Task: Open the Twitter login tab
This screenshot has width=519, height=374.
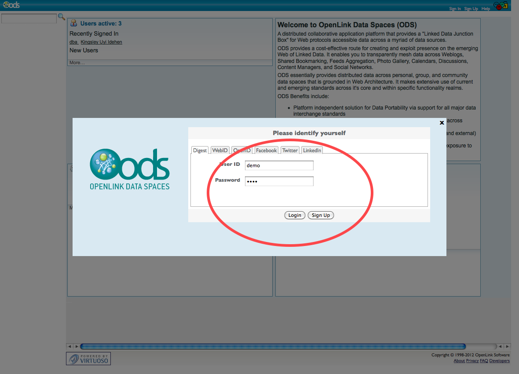Action: [290, 150]
